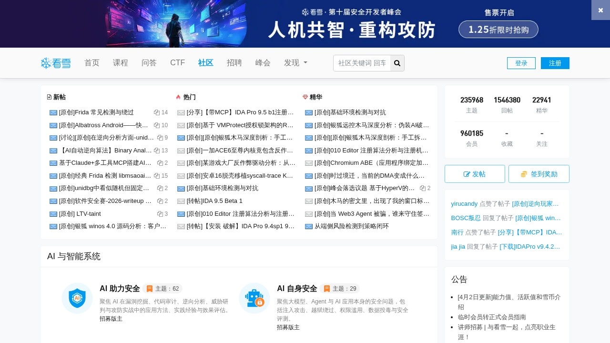
Task: Click the 登录 button
Action: [x=521, y=63]
